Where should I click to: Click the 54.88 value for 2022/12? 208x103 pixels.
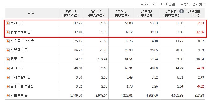129,23
